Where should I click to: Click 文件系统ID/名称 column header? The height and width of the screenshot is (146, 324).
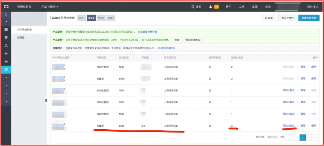61,58
